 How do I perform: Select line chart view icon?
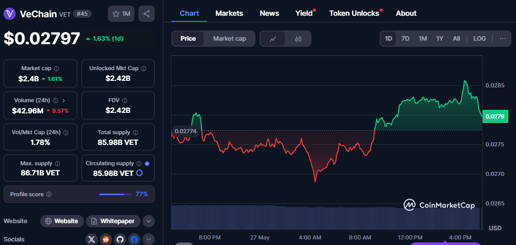273,39
